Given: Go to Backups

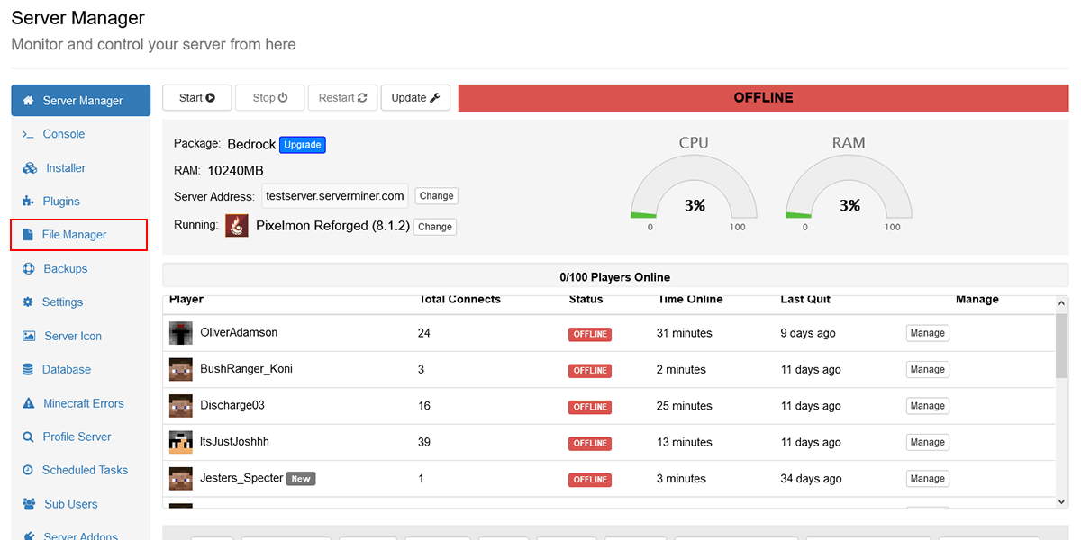Looking at the screenshot, I should pos(80,268).
